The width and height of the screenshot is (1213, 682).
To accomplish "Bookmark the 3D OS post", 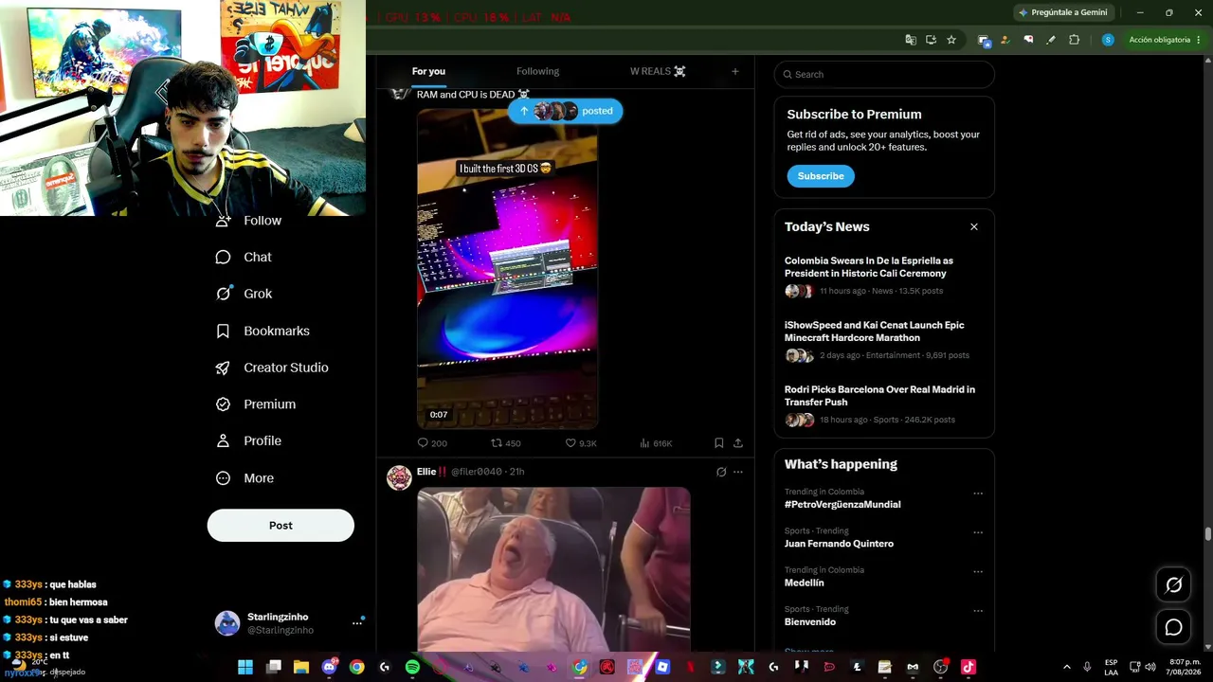I will [x=718, y=443].
